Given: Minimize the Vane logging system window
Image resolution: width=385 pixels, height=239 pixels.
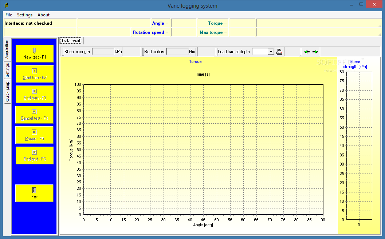Looking at the screenshot, I should pos(351,4).
